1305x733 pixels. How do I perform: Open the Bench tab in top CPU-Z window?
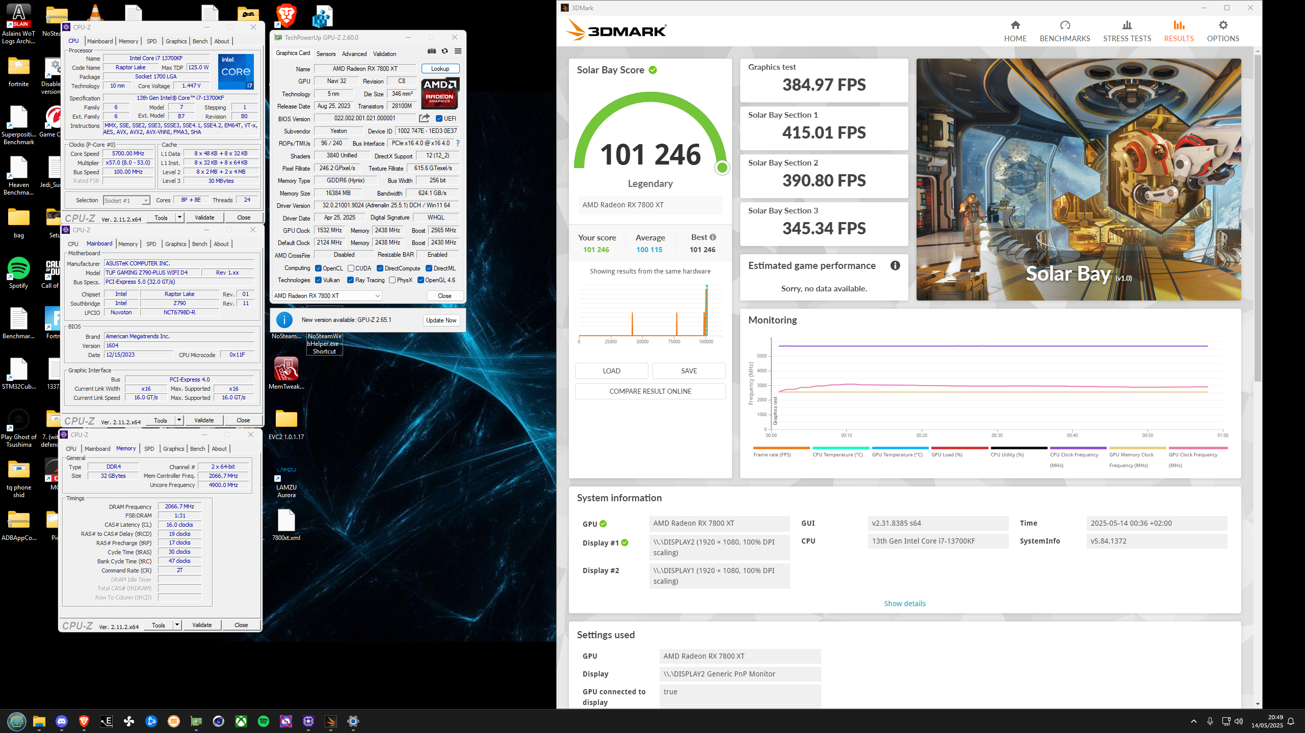click(x=200, y=41)
